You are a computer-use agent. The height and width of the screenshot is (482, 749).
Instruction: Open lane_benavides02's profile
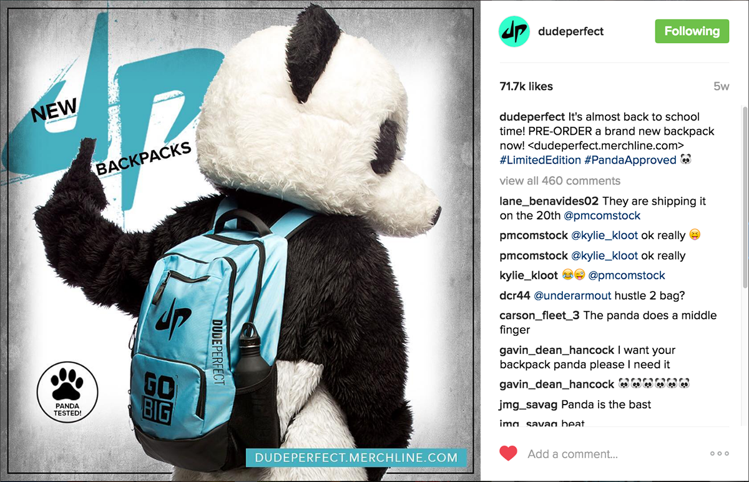tap(549, 202)
